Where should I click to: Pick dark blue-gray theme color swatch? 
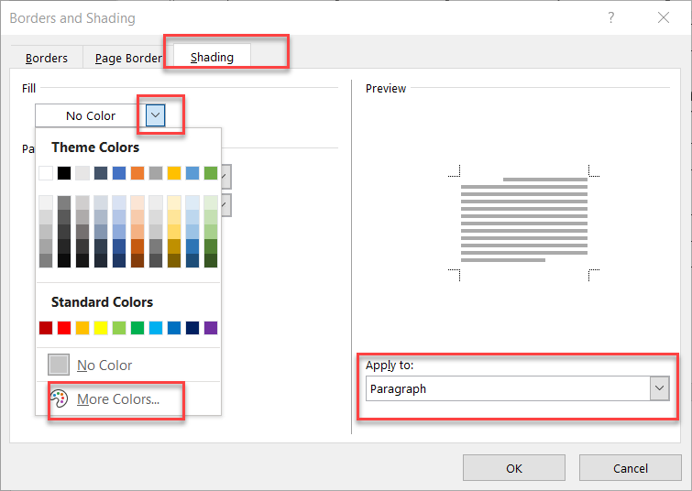pos(101,173)
